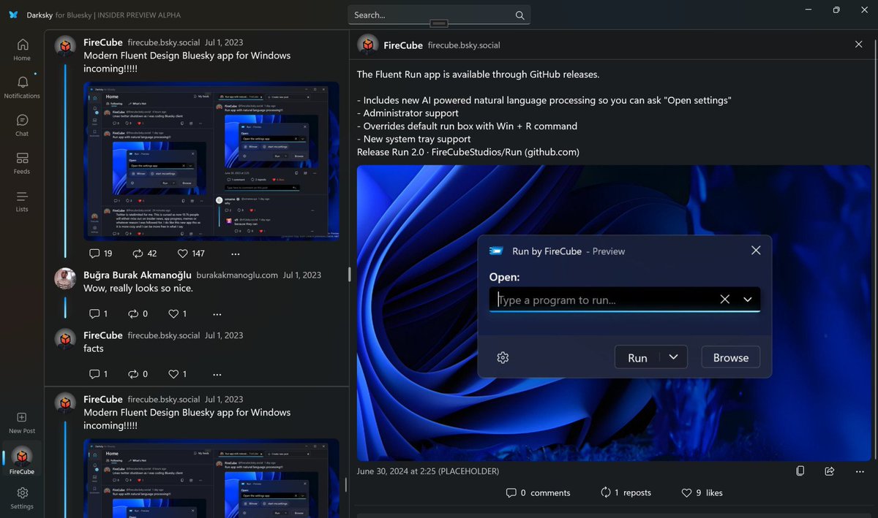Reply to post with 19 comments
The height and width of the screenshot is (518, 878).
(x=100, y=254)
